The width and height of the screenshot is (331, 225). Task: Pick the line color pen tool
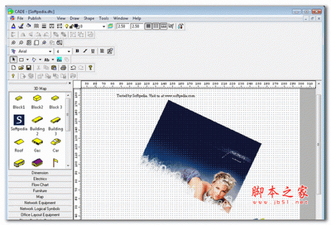pos(21,26)
